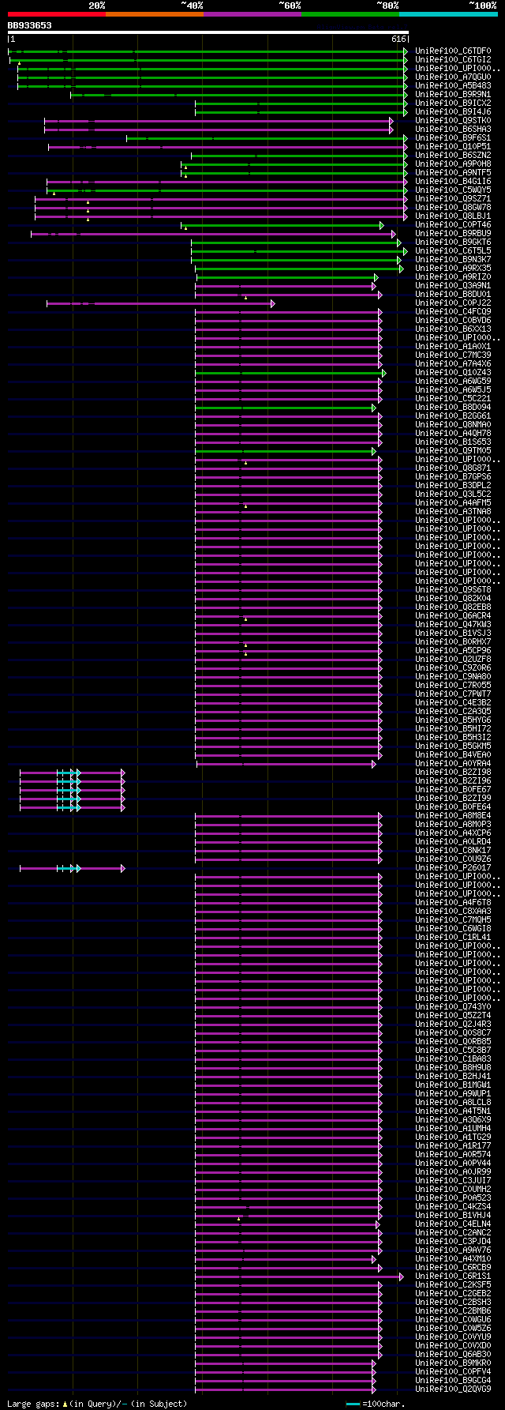Click hit label UniRef100_C8NK17
Image resolution: width=505 pixels, height=1410 pixels.
pos(454,851)
